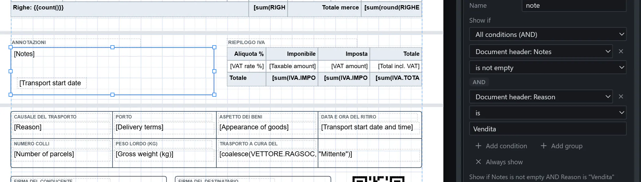The image size is (641, 182).
Task: Click the [Taxable amount] cell
Action: pyautogui.click(x=292, y=66)
